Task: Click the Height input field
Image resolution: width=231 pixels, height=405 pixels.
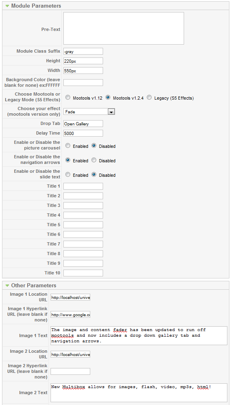Action: coord(83,61)
